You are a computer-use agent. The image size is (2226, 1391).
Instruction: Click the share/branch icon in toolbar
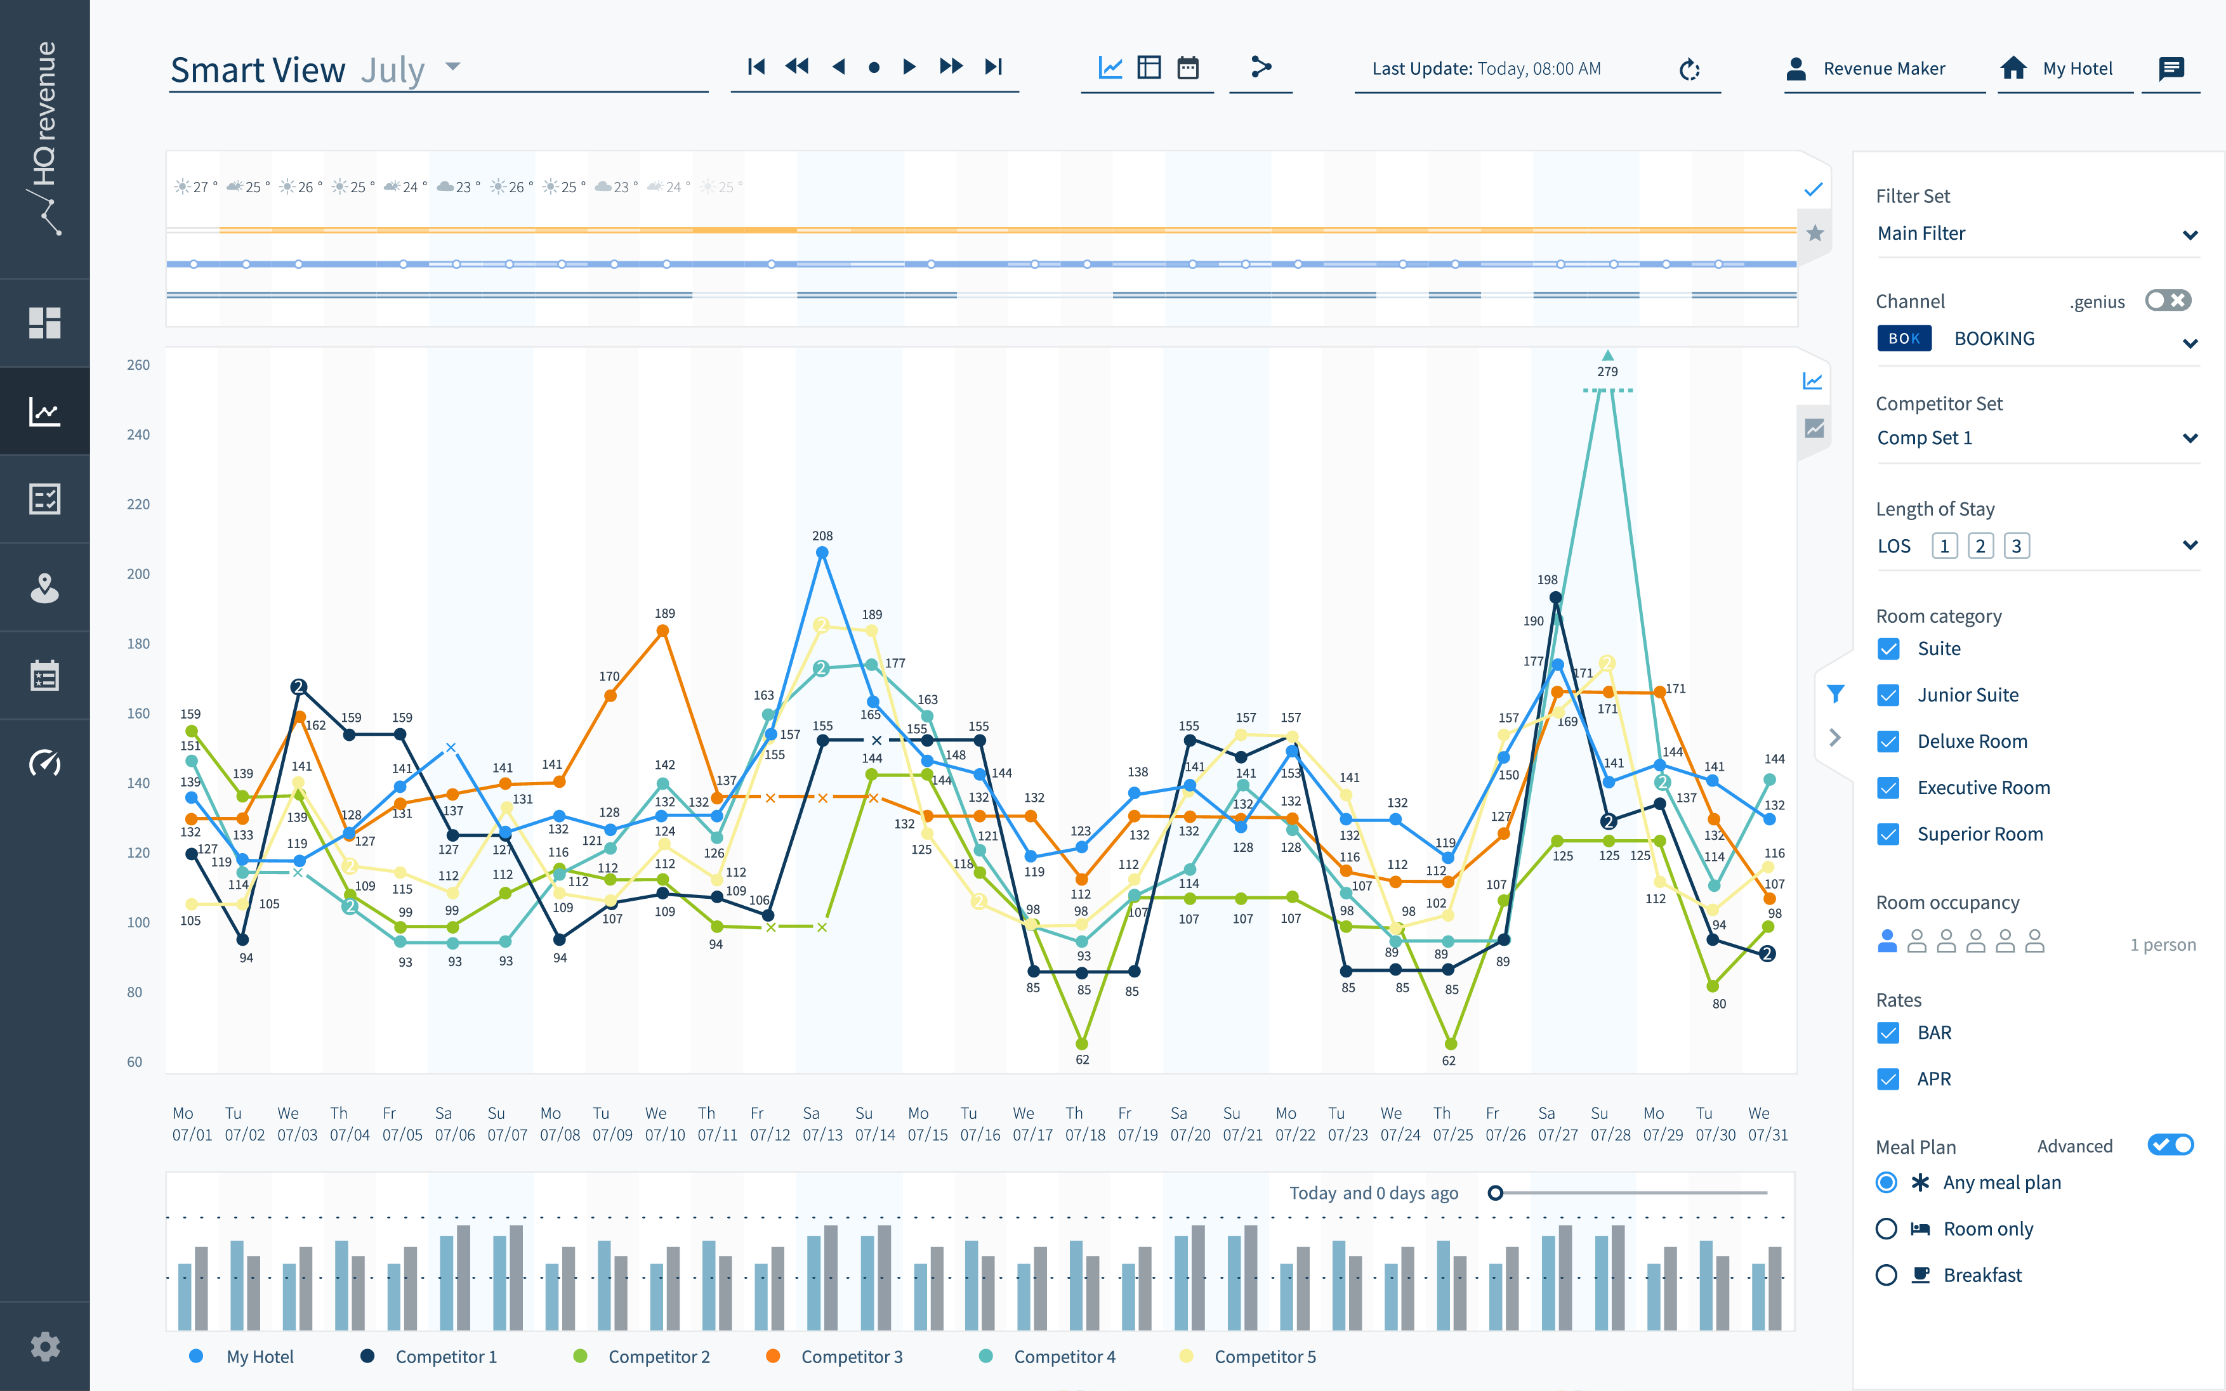pos(1261,67)
